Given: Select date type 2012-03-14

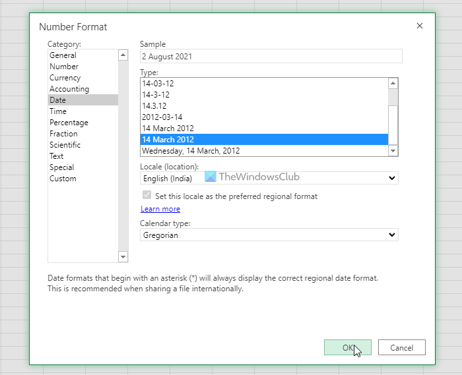Looking at the screenshot, I should [x=264, y=117].
